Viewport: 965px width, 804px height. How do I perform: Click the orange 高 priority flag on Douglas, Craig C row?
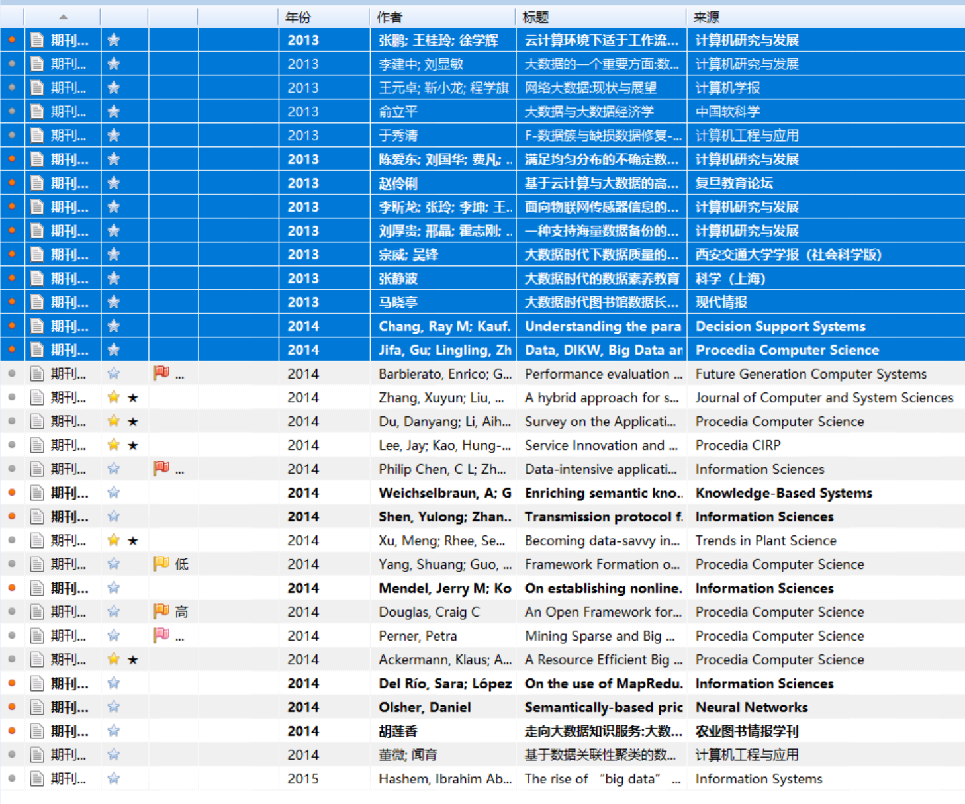click(x=161, y=611)
